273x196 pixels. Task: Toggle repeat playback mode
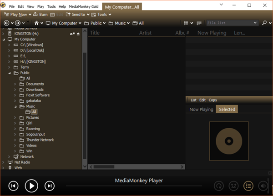pyautogui.click(x=219, y=186)
